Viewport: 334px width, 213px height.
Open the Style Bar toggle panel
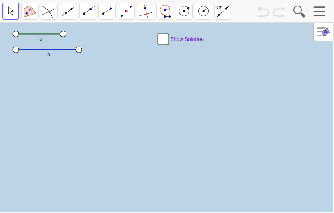tap(323, 32)
